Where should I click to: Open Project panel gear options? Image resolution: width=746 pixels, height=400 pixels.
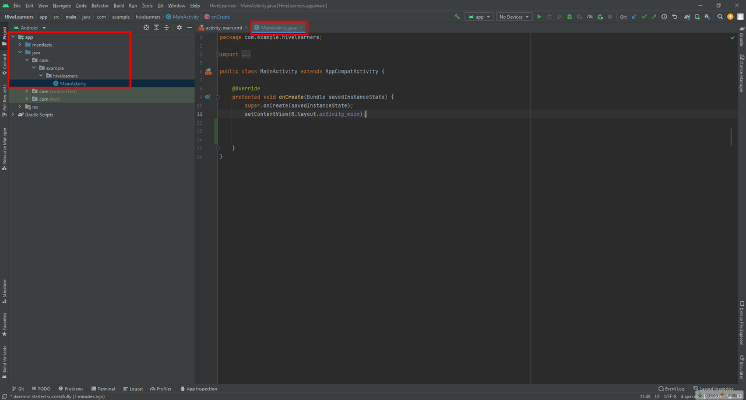180,27
